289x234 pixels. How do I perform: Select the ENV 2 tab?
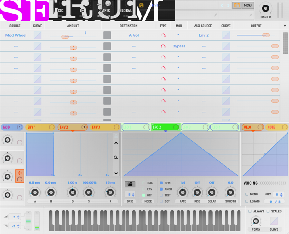pos(72,127)
